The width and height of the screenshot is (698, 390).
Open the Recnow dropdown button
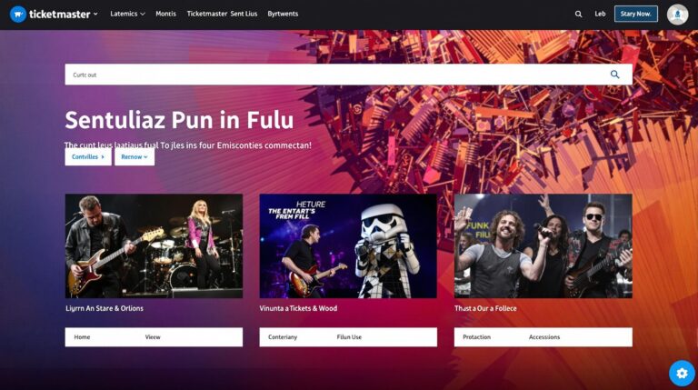pos(135,156)
